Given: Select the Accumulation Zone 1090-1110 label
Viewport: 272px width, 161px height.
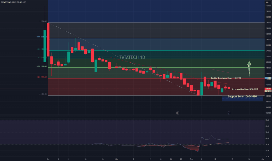Looking at the screenshot, I should [x=245, y=89].
